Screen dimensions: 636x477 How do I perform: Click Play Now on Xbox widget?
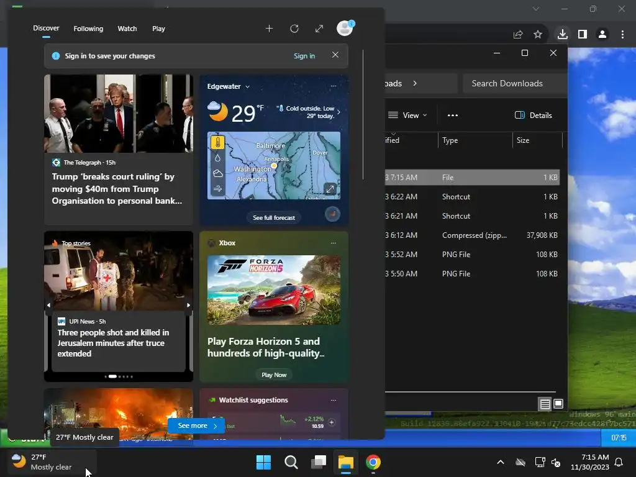coord(274,375)
